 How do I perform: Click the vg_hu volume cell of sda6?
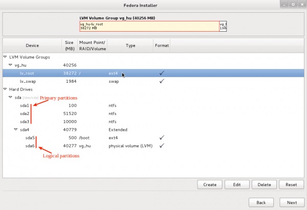pos(85,146)
